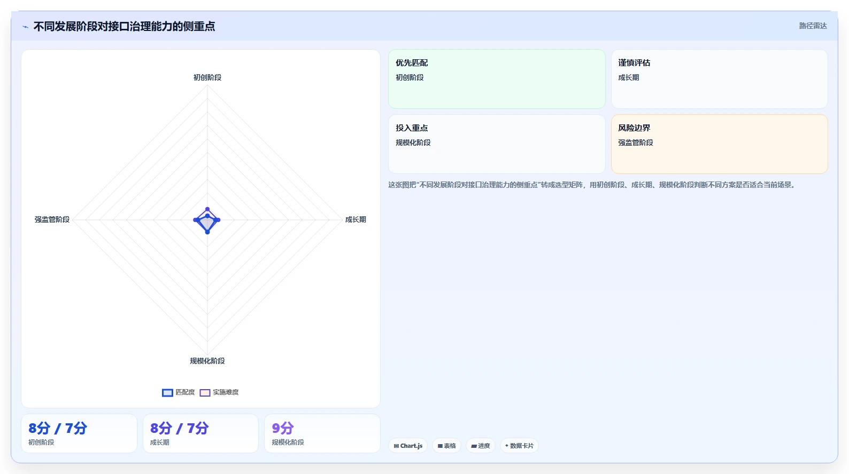Screen dimensions: 849x474
Task: Select the 数据卡片 tag chip
Action: pos(519,446)
